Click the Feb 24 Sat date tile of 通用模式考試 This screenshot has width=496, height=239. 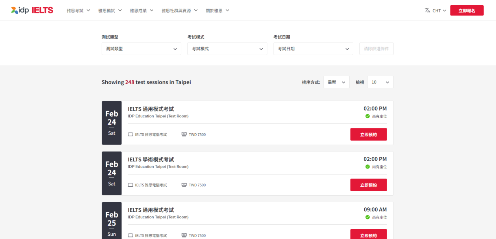point(112,123)
